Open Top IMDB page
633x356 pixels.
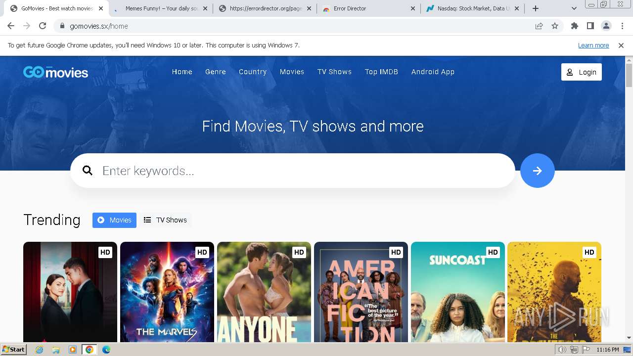coord(381,72)
